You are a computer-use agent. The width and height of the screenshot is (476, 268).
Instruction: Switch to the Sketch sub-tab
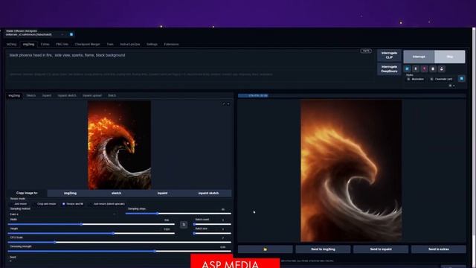point(31,95)
